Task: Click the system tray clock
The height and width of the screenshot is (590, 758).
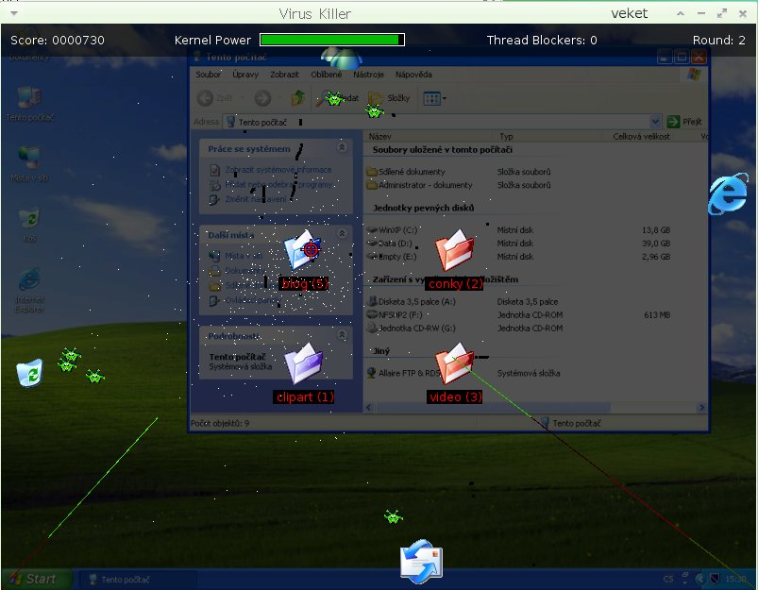Action: coord(735,579)
